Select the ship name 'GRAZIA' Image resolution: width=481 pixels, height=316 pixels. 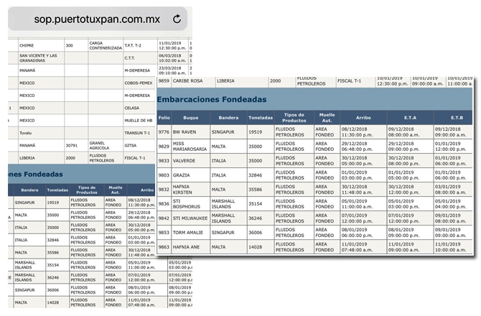coord(182,175)
